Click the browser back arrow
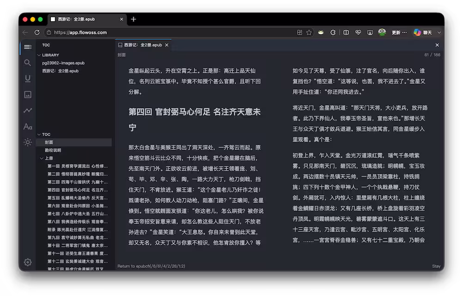Screen dimensions: 463x296 (x=25, y=32)
